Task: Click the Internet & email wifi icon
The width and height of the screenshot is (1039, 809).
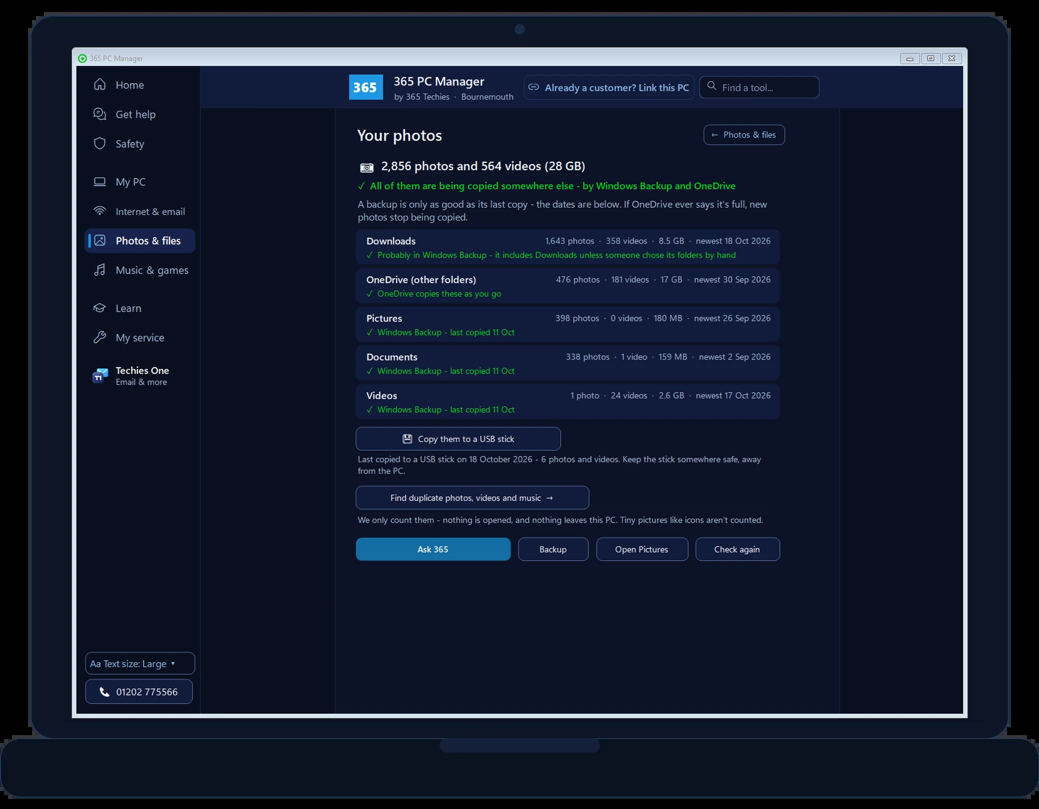Action: [x=100, y=211]
